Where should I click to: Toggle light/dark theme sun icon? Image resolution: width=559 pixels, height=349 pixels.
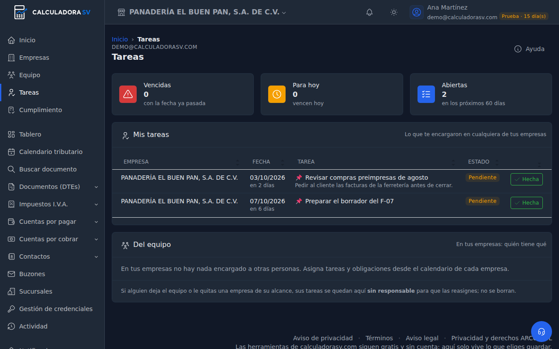pyautogui.click(x=394, y=12)
